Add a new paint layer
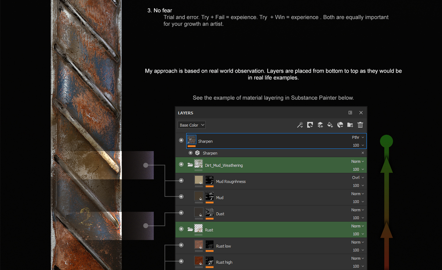This screenshot has height=270, width=442. (320, 125)
